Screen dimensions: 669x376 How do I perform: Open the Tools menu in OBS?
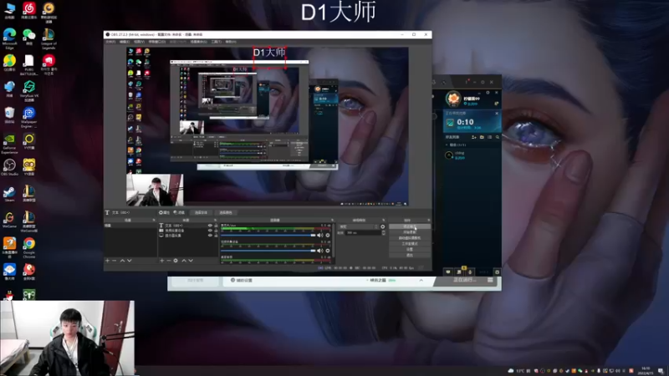(x=217, y=42)
